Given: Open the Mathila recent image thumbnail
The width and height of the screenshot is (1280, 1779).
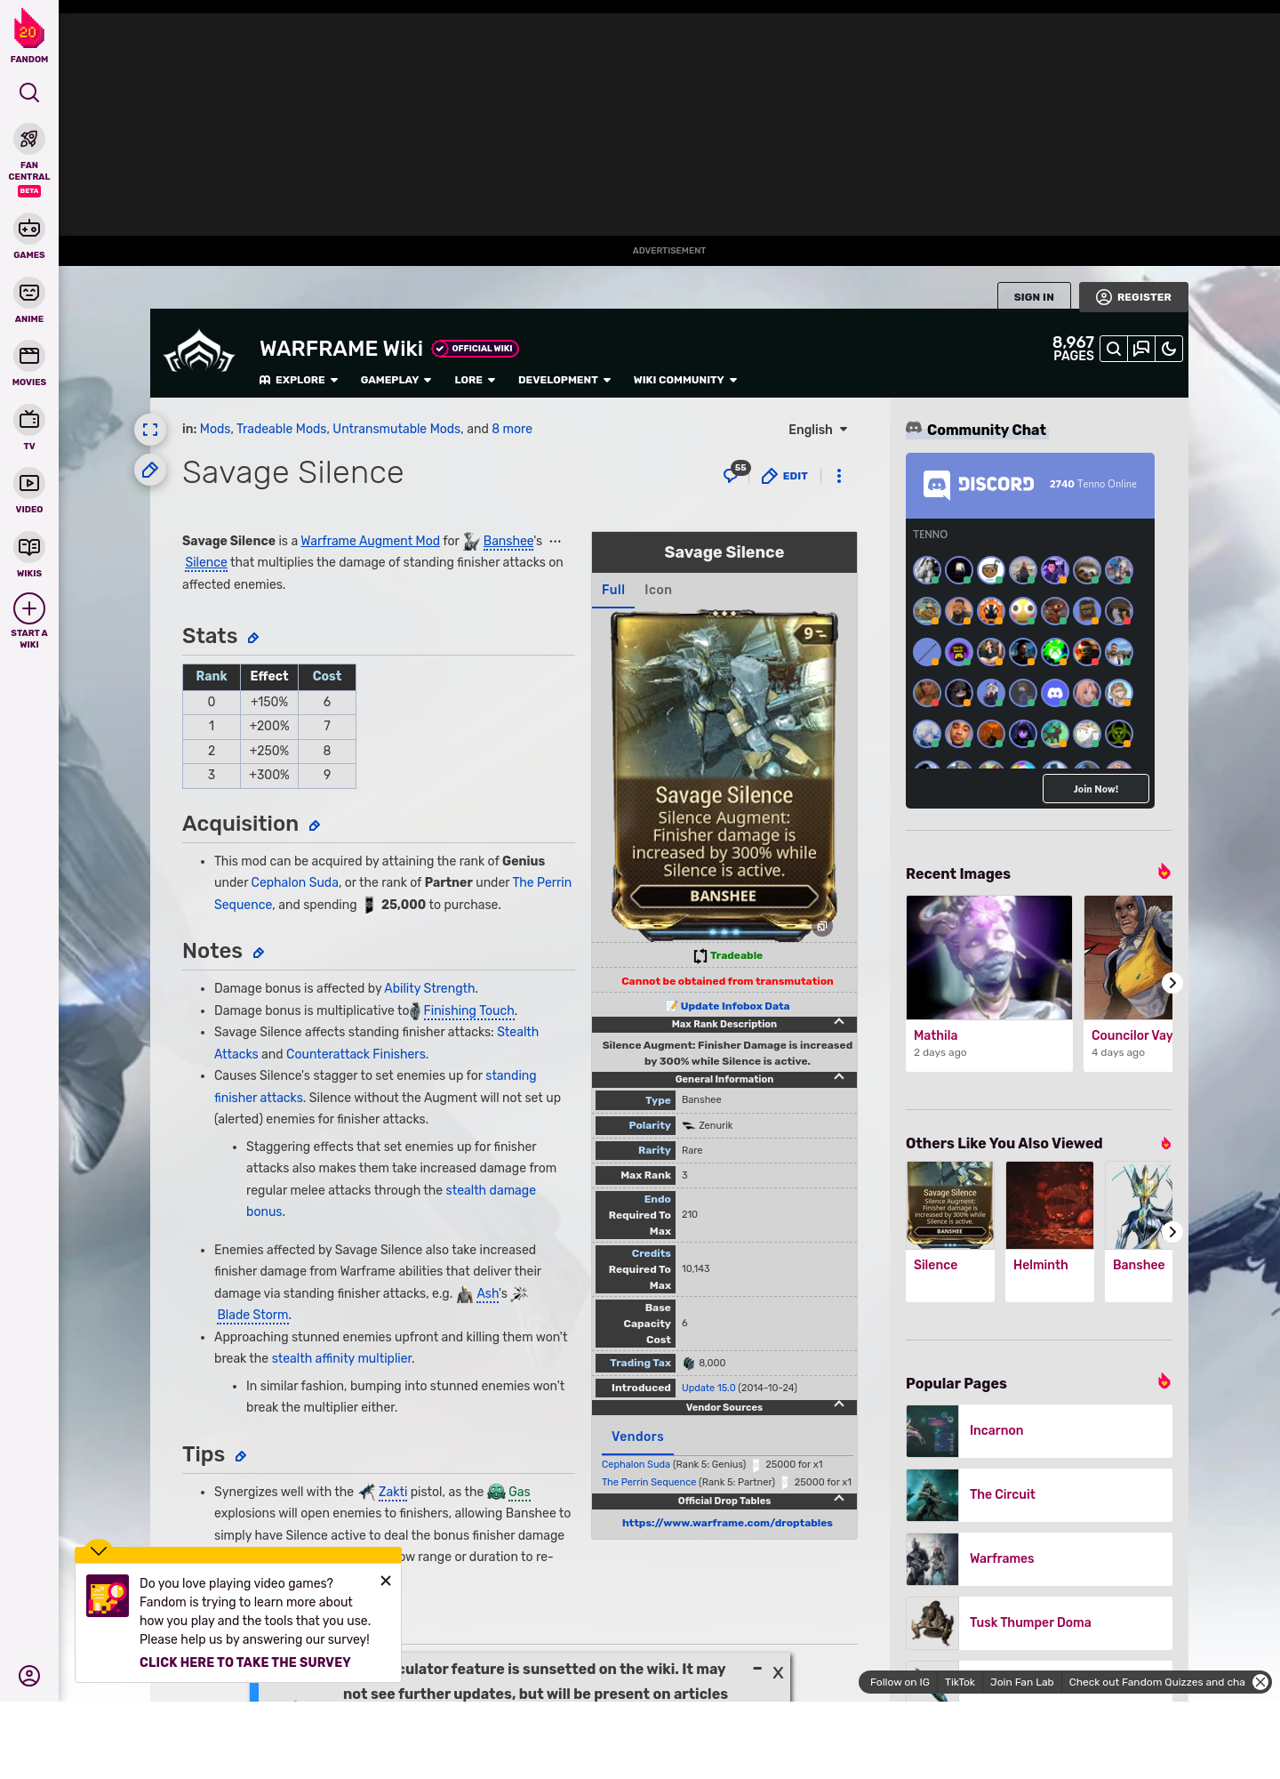Looking at the screenshot, I should pos(989,957).
